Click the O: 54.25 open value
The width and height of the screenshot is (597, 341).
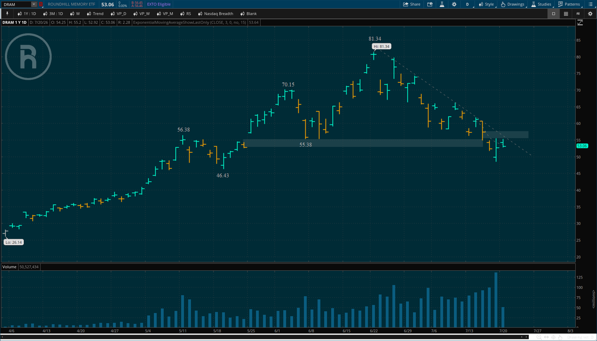point(58,22)
